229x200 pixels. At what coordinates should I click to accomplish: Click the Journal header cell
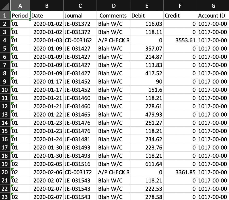point(80,15)
